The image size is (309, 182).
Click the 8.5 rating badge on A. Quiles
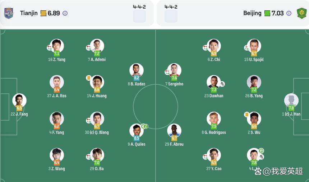coord(137,138)
